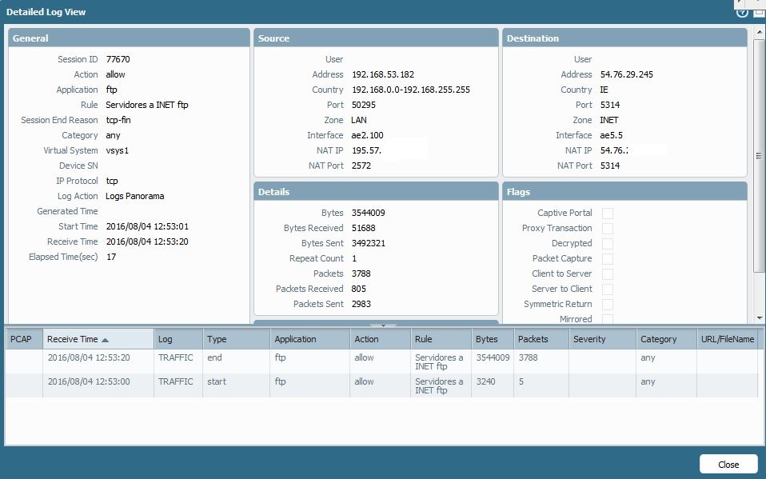766x479 pixels.
Task: Click the help icon in title bar
Action: tap(742, 12)
